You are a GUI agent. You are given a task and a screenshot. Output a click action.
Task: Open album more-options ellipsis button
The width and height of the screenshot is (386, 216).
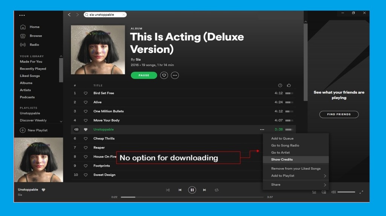coord(175,75)
